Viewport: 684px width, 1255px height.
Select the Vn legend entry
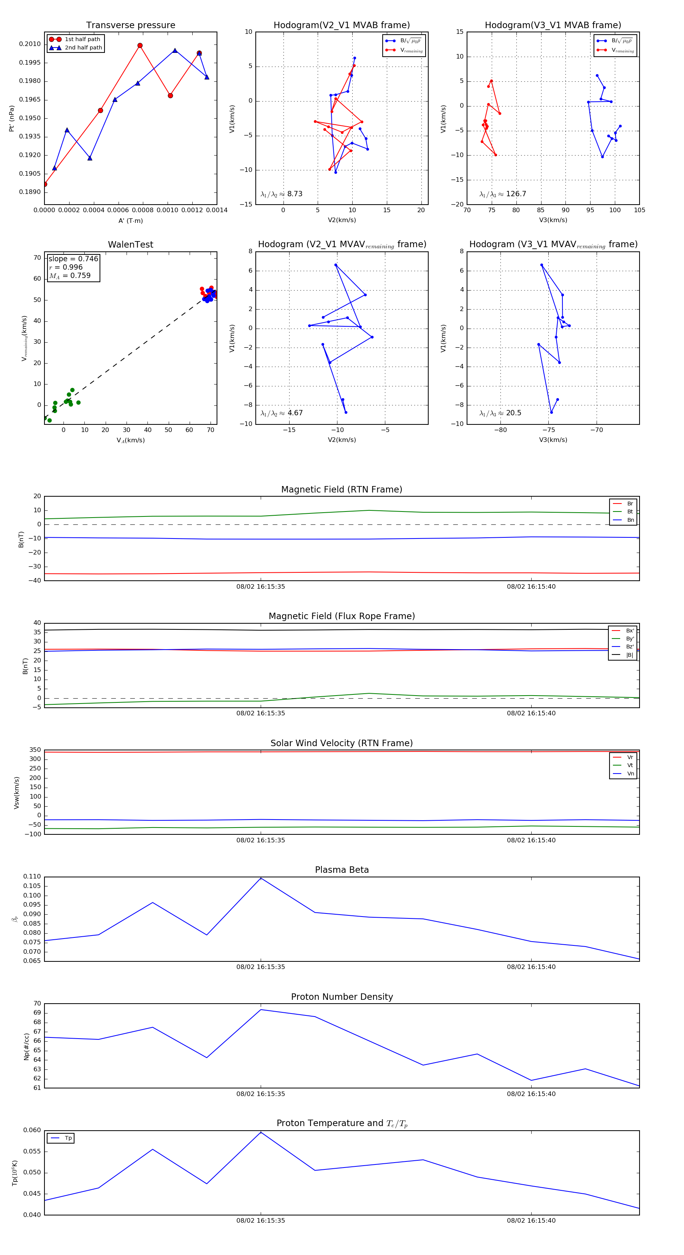pos(623,774)
